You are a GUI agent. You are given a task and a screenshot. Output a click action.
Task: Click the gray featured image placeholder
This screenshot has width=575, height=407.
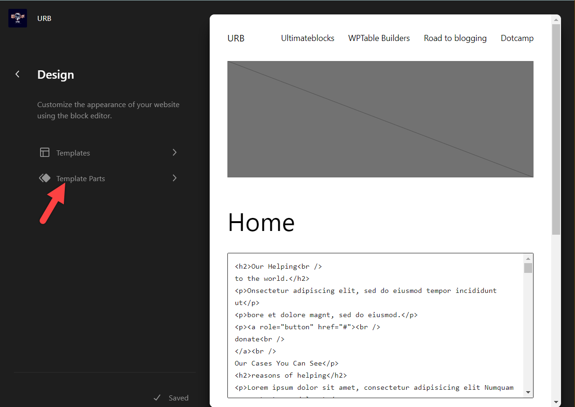coord(380,119)
